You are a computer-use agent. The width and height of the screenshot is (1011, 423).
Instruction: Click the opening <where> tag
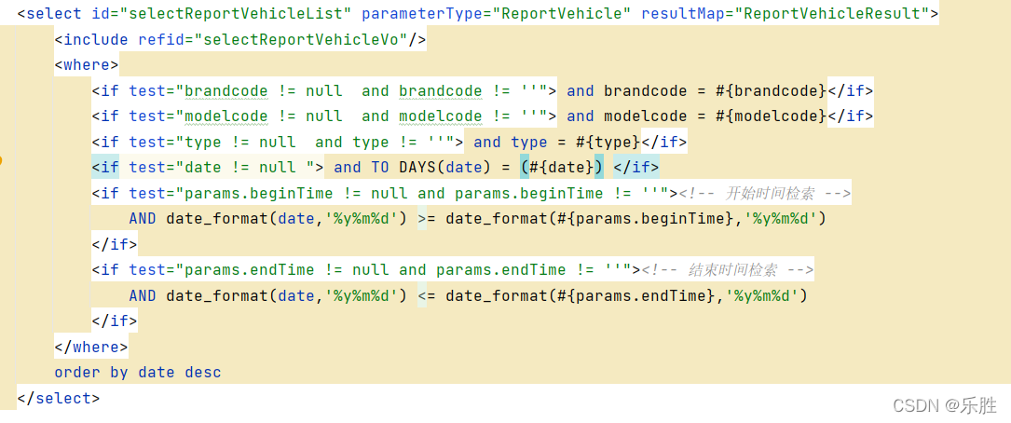(87, 65)
